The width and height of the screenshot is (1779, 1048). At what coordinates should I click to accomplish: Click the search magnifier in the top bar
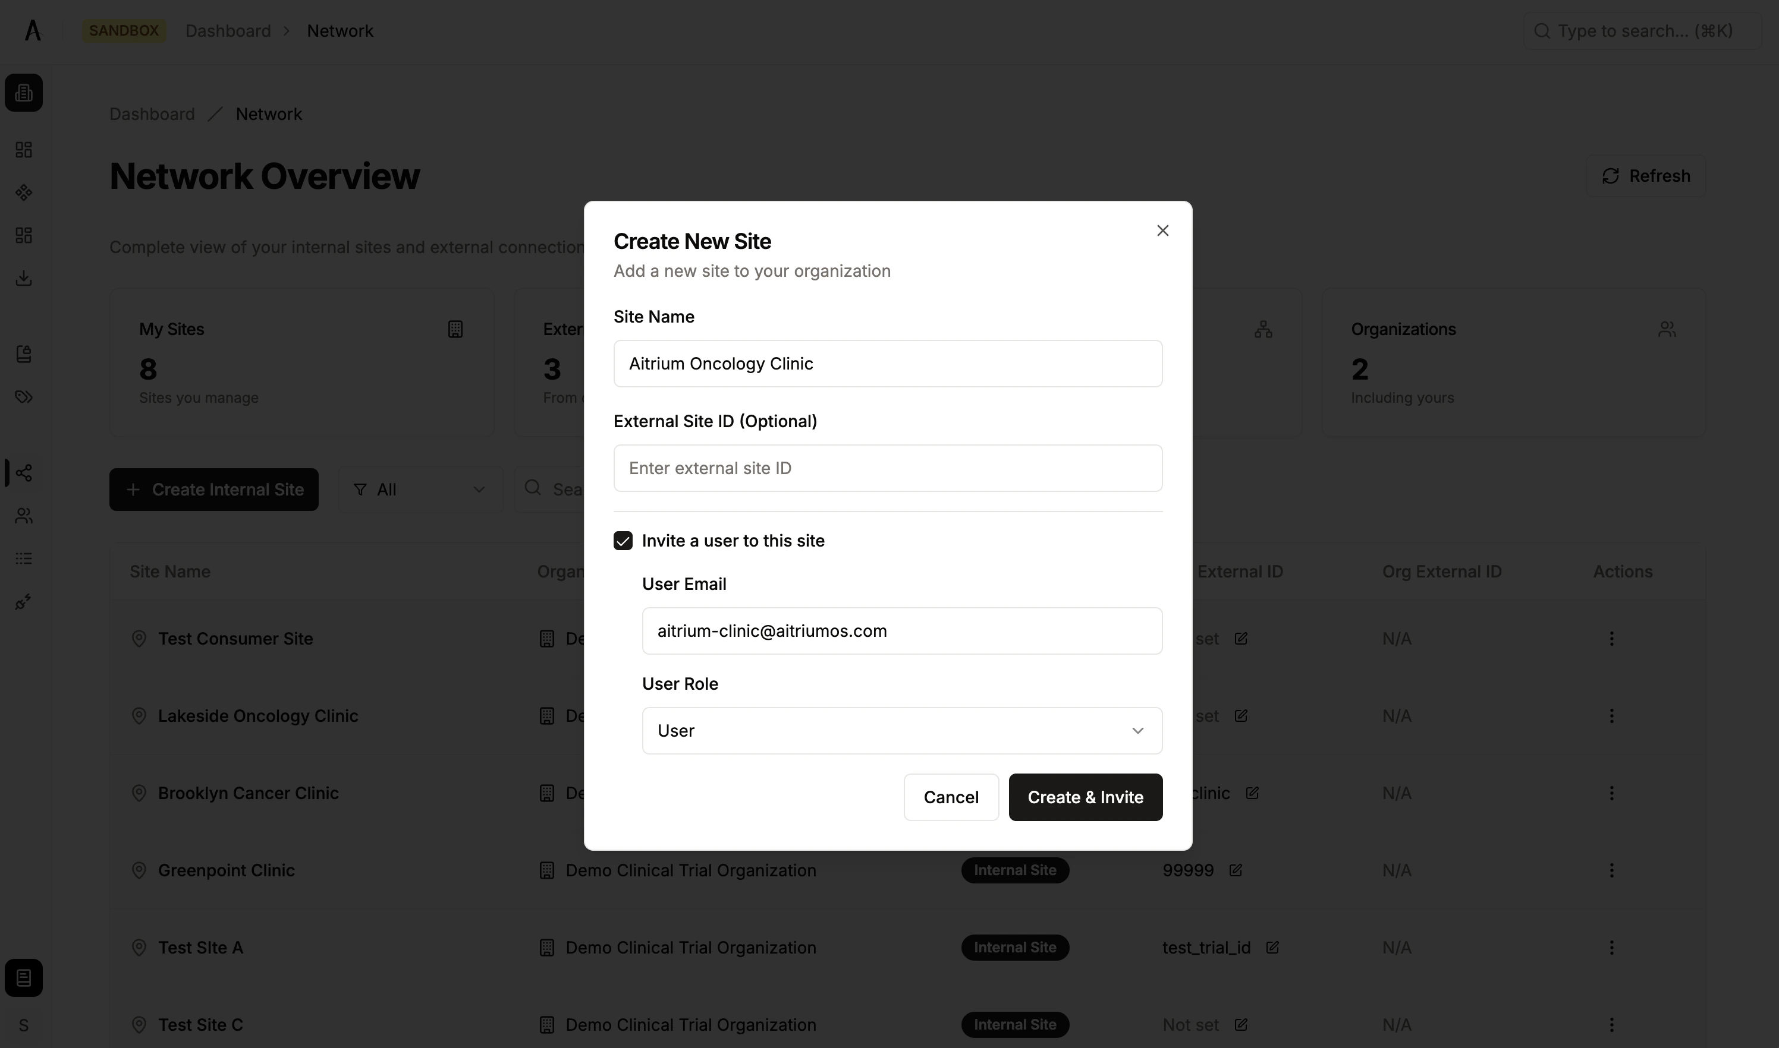(x=1543, y=30)
